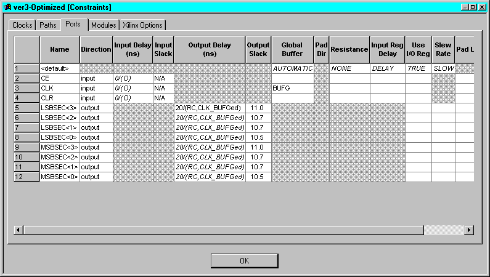Select row header number 12
Image resolution: width=490 pixels, height=277 pixels.
point(27,177)
